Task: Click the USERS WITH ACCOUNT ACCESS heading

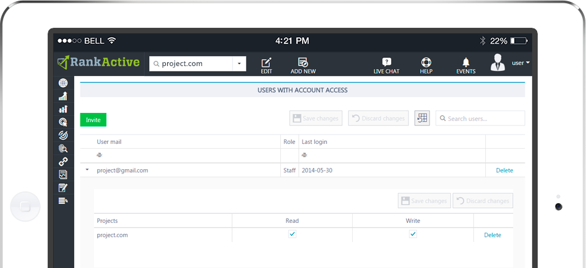Action: point(303,90)
